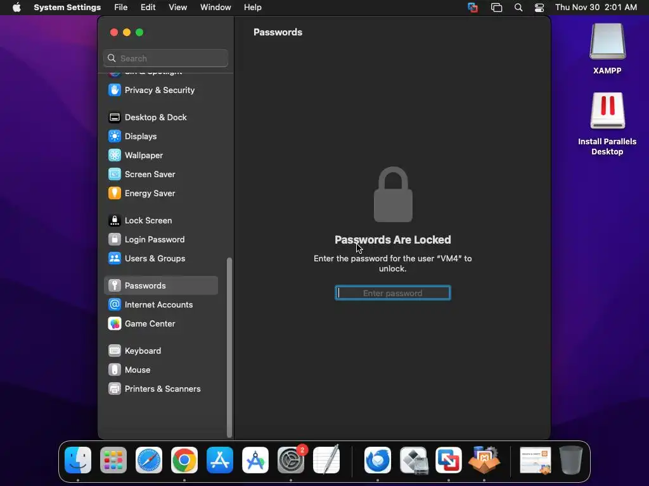Screen dimensions: 649x486
Task: Click the date and time in menu bar
Action: point(596,8)
